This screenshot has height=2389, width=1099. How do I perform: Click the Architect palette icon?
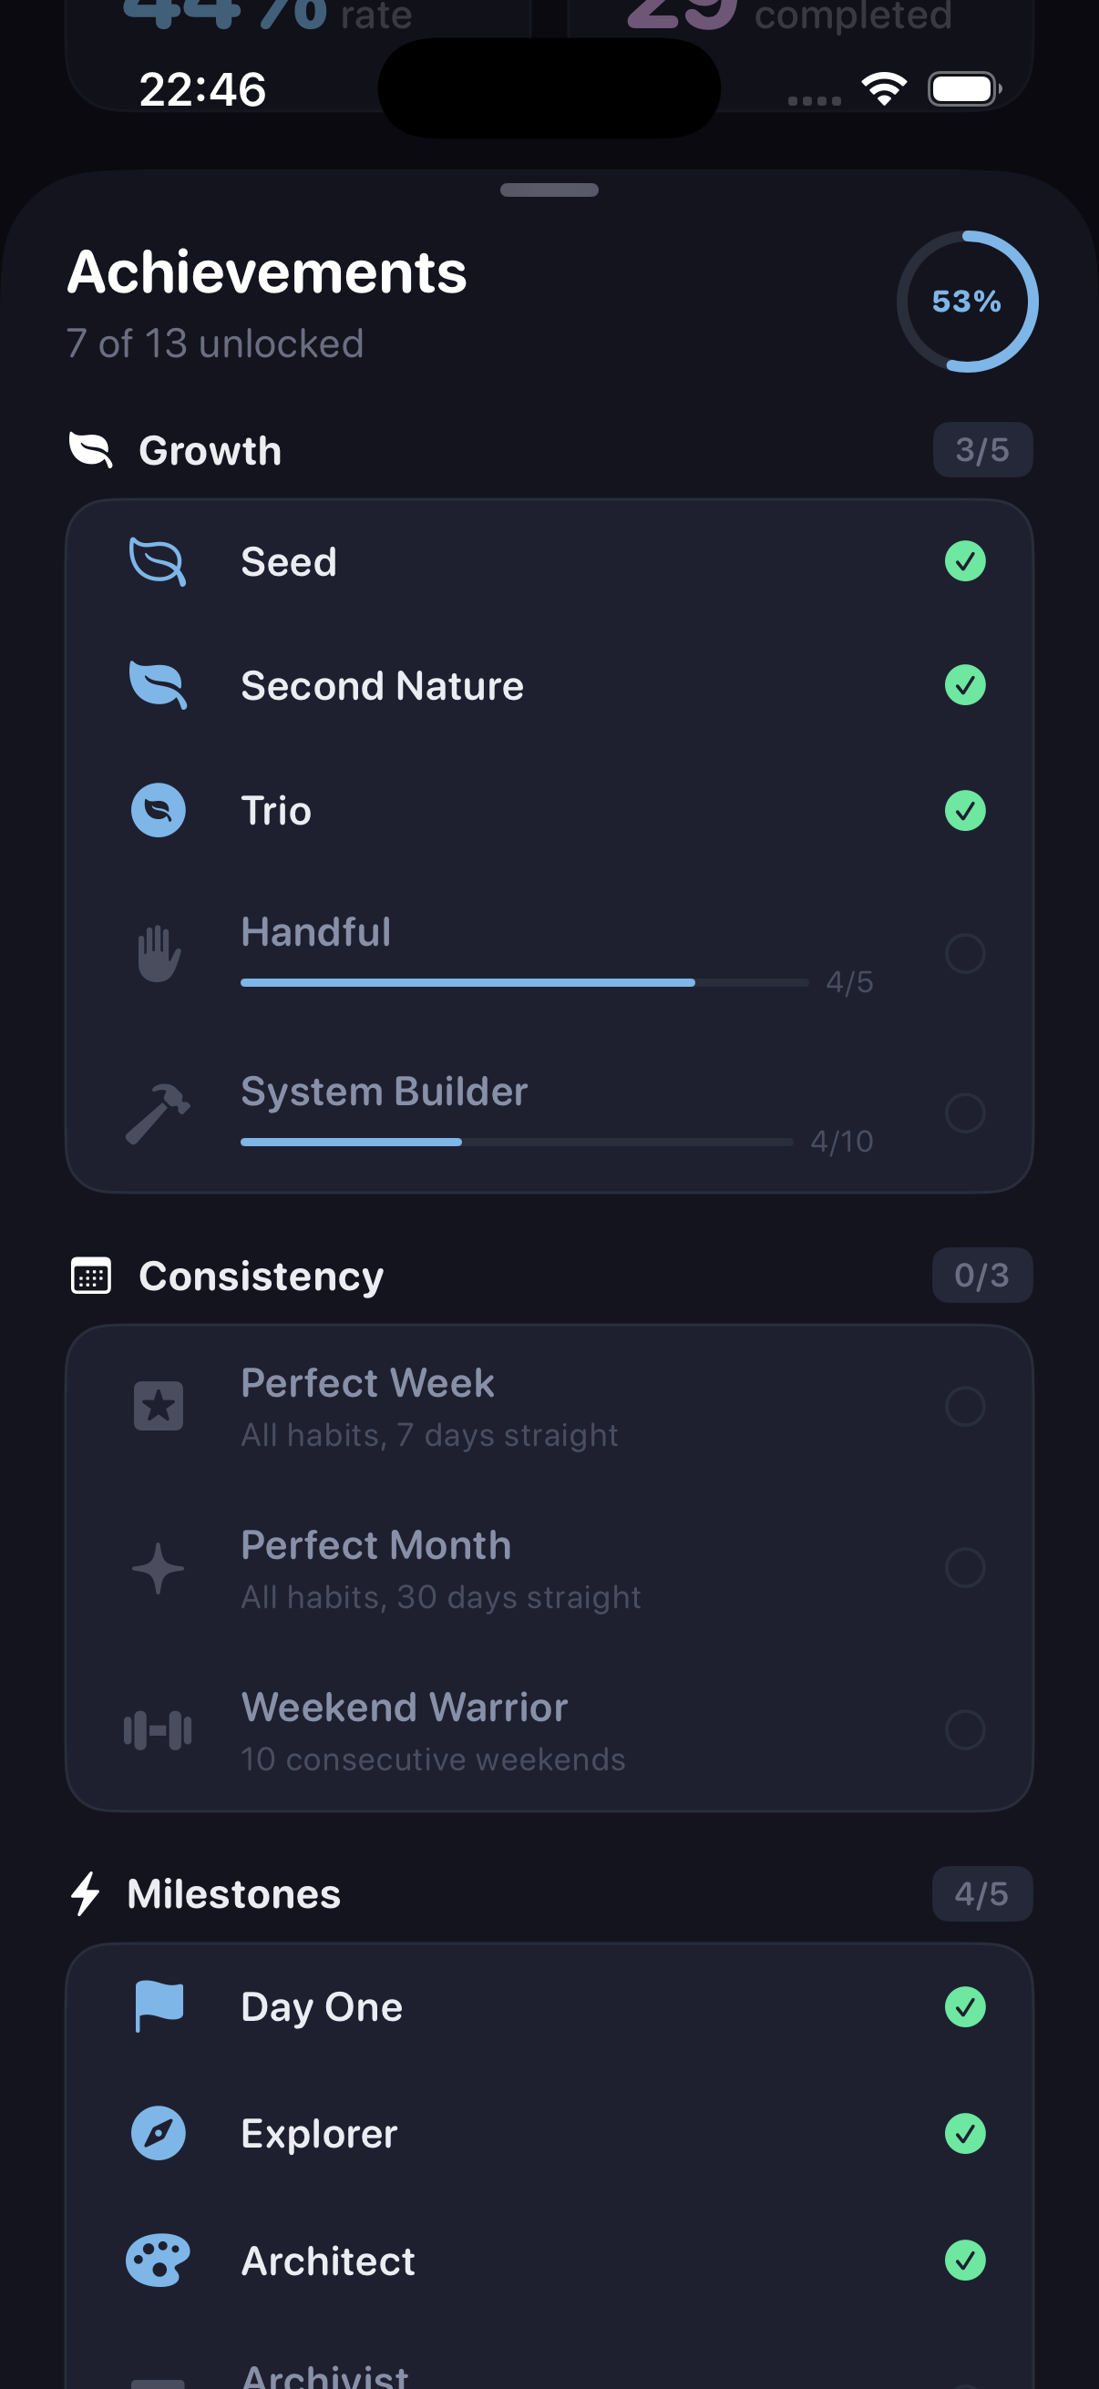pyautogui.click(x=158, y=2261)
